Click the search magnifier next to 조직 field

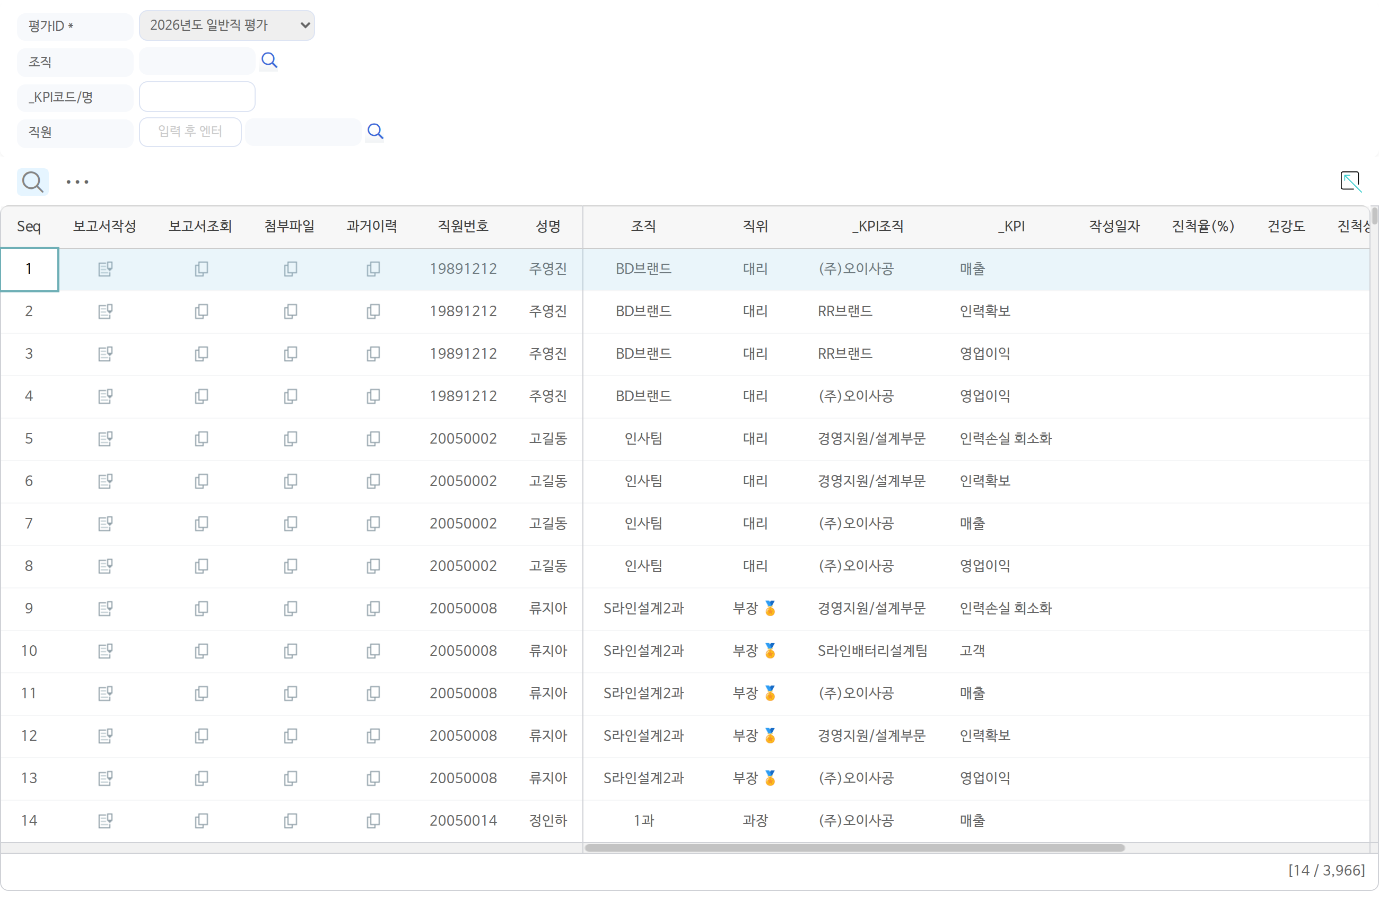269,60
